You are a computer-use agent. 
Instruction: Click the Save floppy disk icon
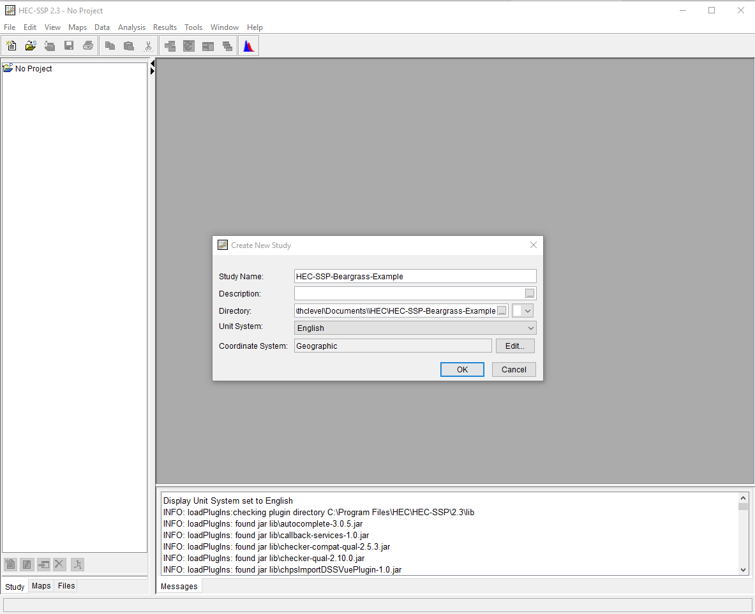click(69, 46)
